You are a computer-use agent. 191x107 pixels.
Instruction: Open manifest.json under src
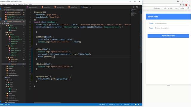pyautogui.click(x=12, y=73)
